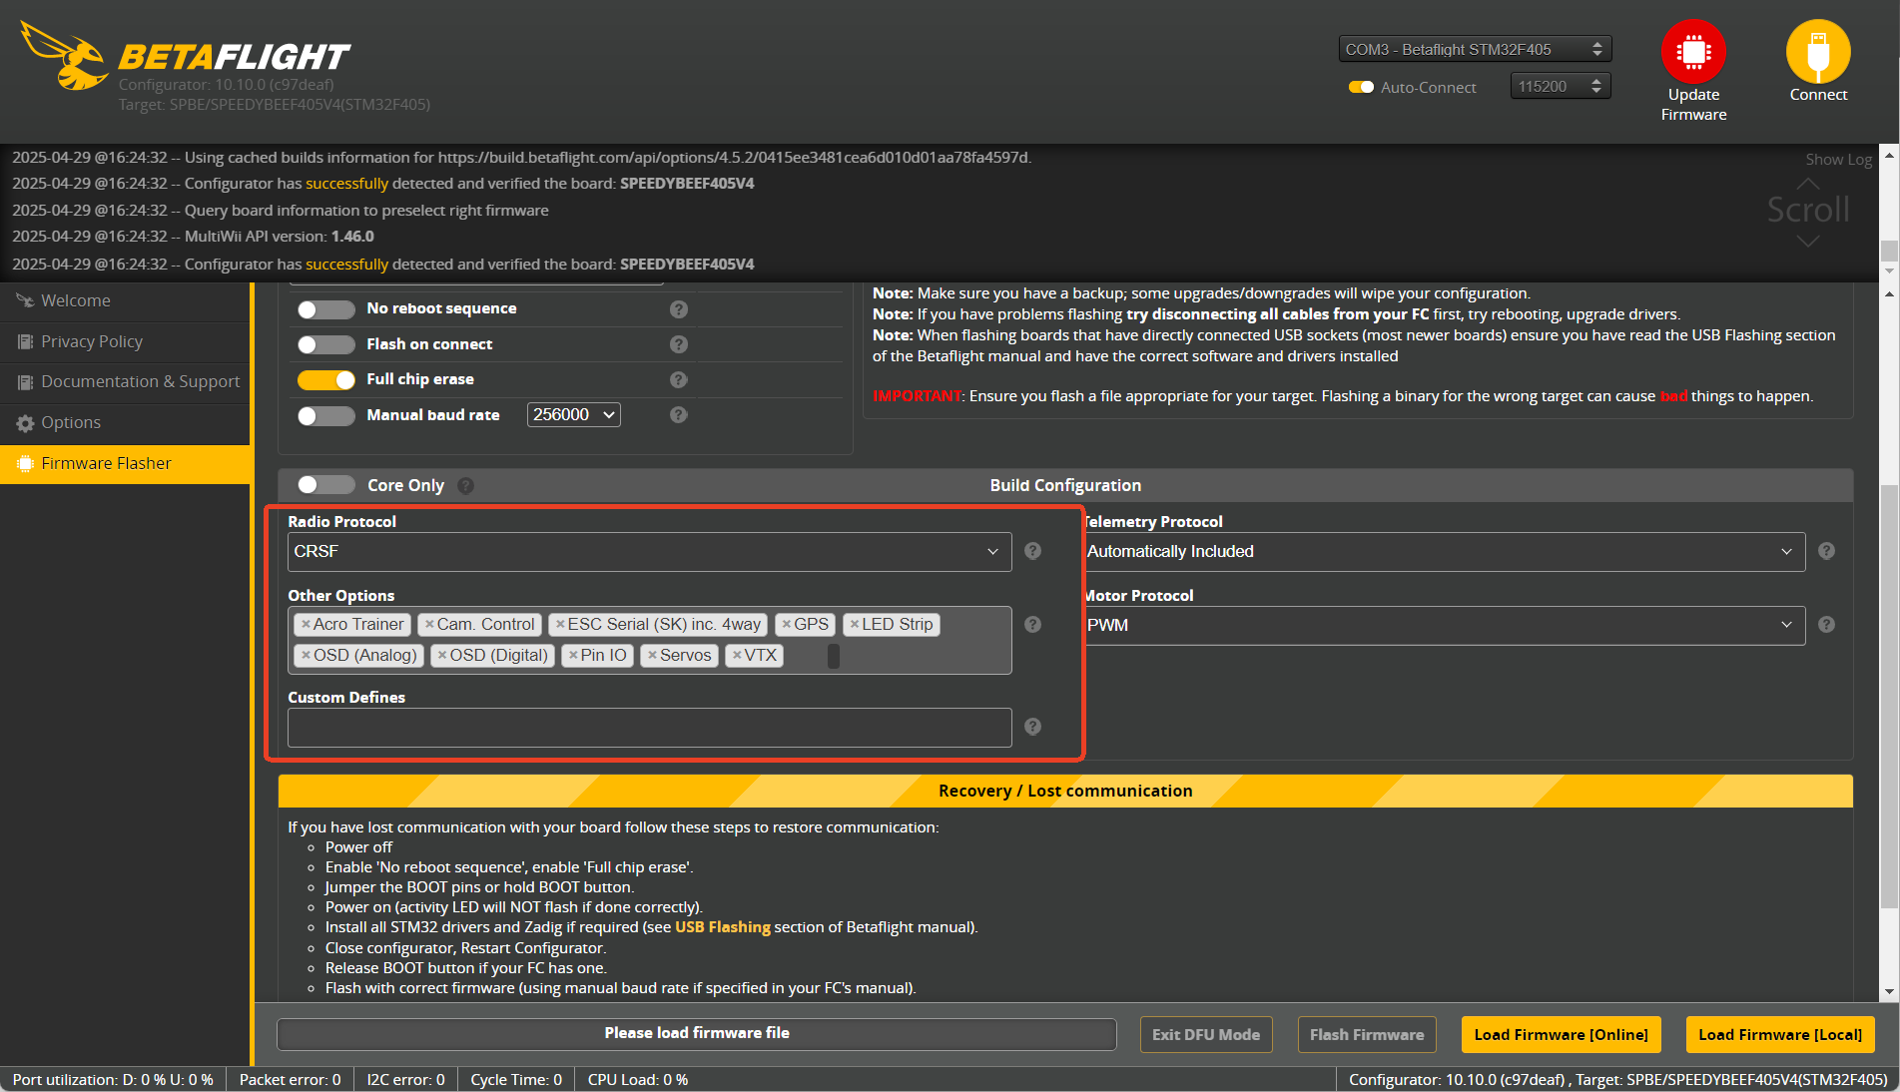Click the Flash Firmware button

(1367, 1034)
